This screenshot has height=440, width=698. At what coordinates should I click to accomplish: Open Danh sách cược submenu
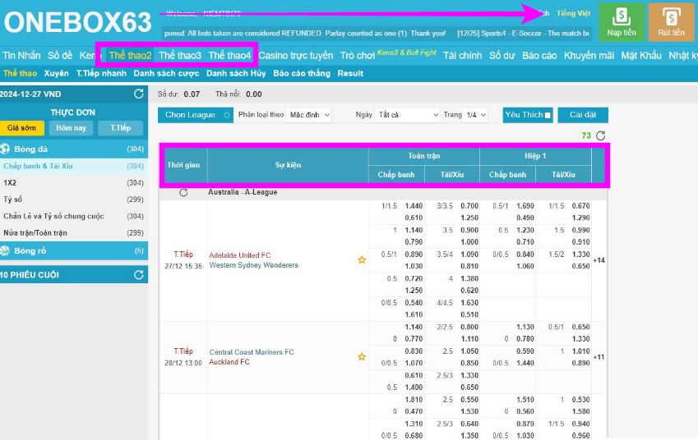tap(167, 73)
